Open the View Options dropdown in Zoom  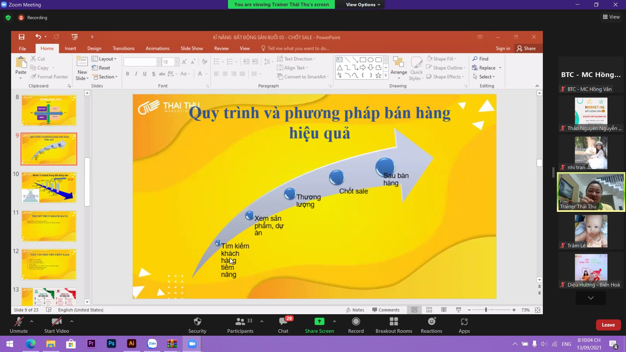[x=360, y=5]
